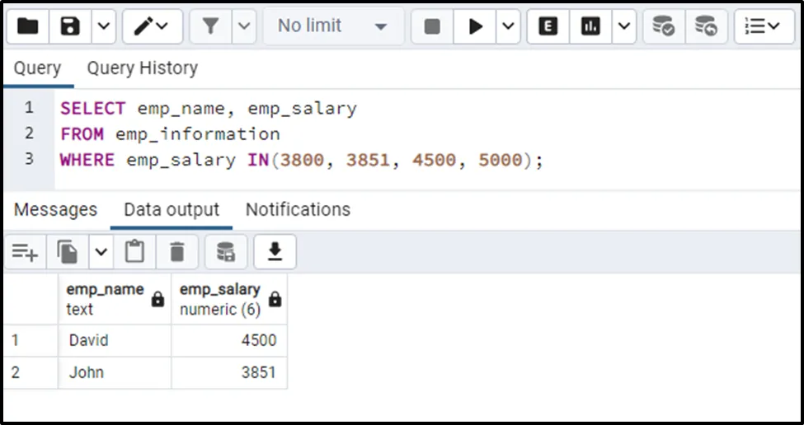Click the Add row button
This screenshot has width=804, height=425.
[26, 252]
